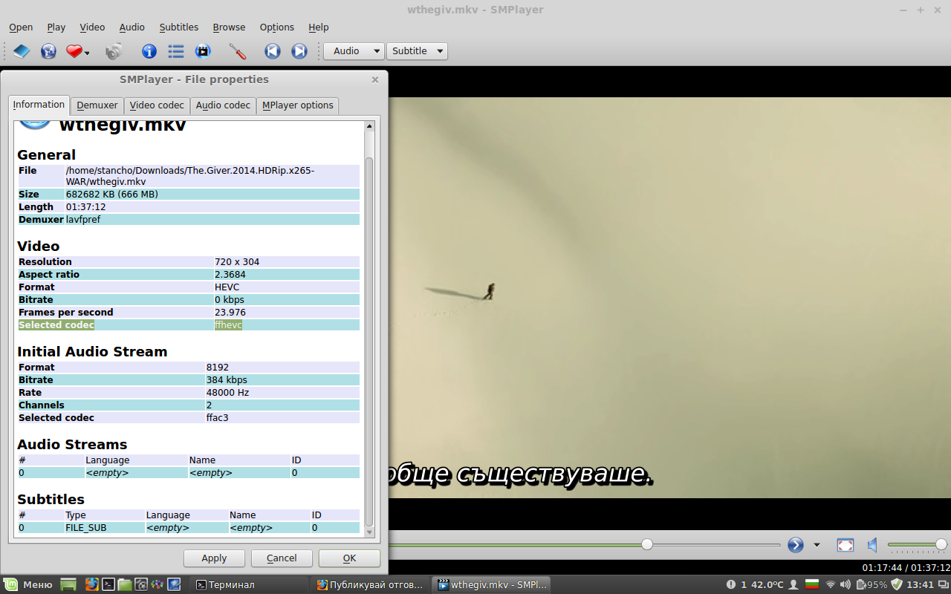This screenshot has width=951, height=594.
Task: Click the blue file info icon
Action: [x=149, y=51]
